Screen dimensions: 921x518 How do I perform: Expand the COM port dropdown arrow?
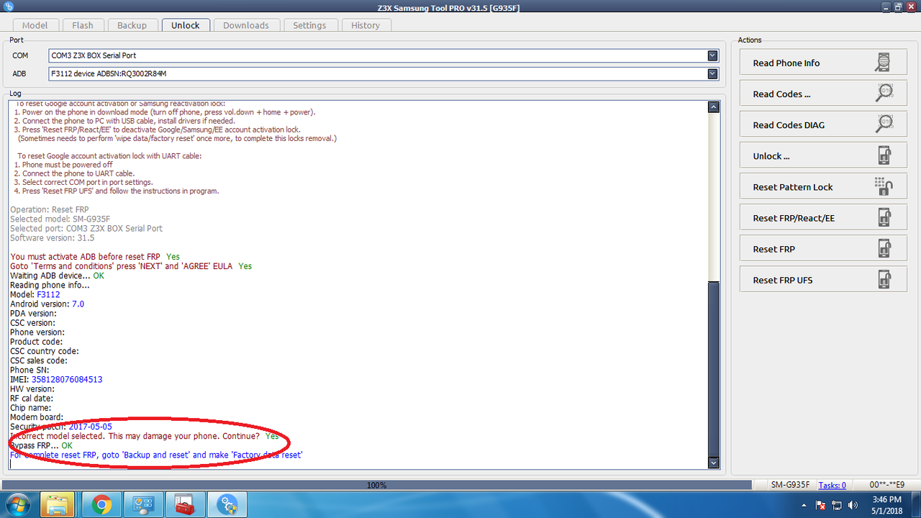coord(712,55)
